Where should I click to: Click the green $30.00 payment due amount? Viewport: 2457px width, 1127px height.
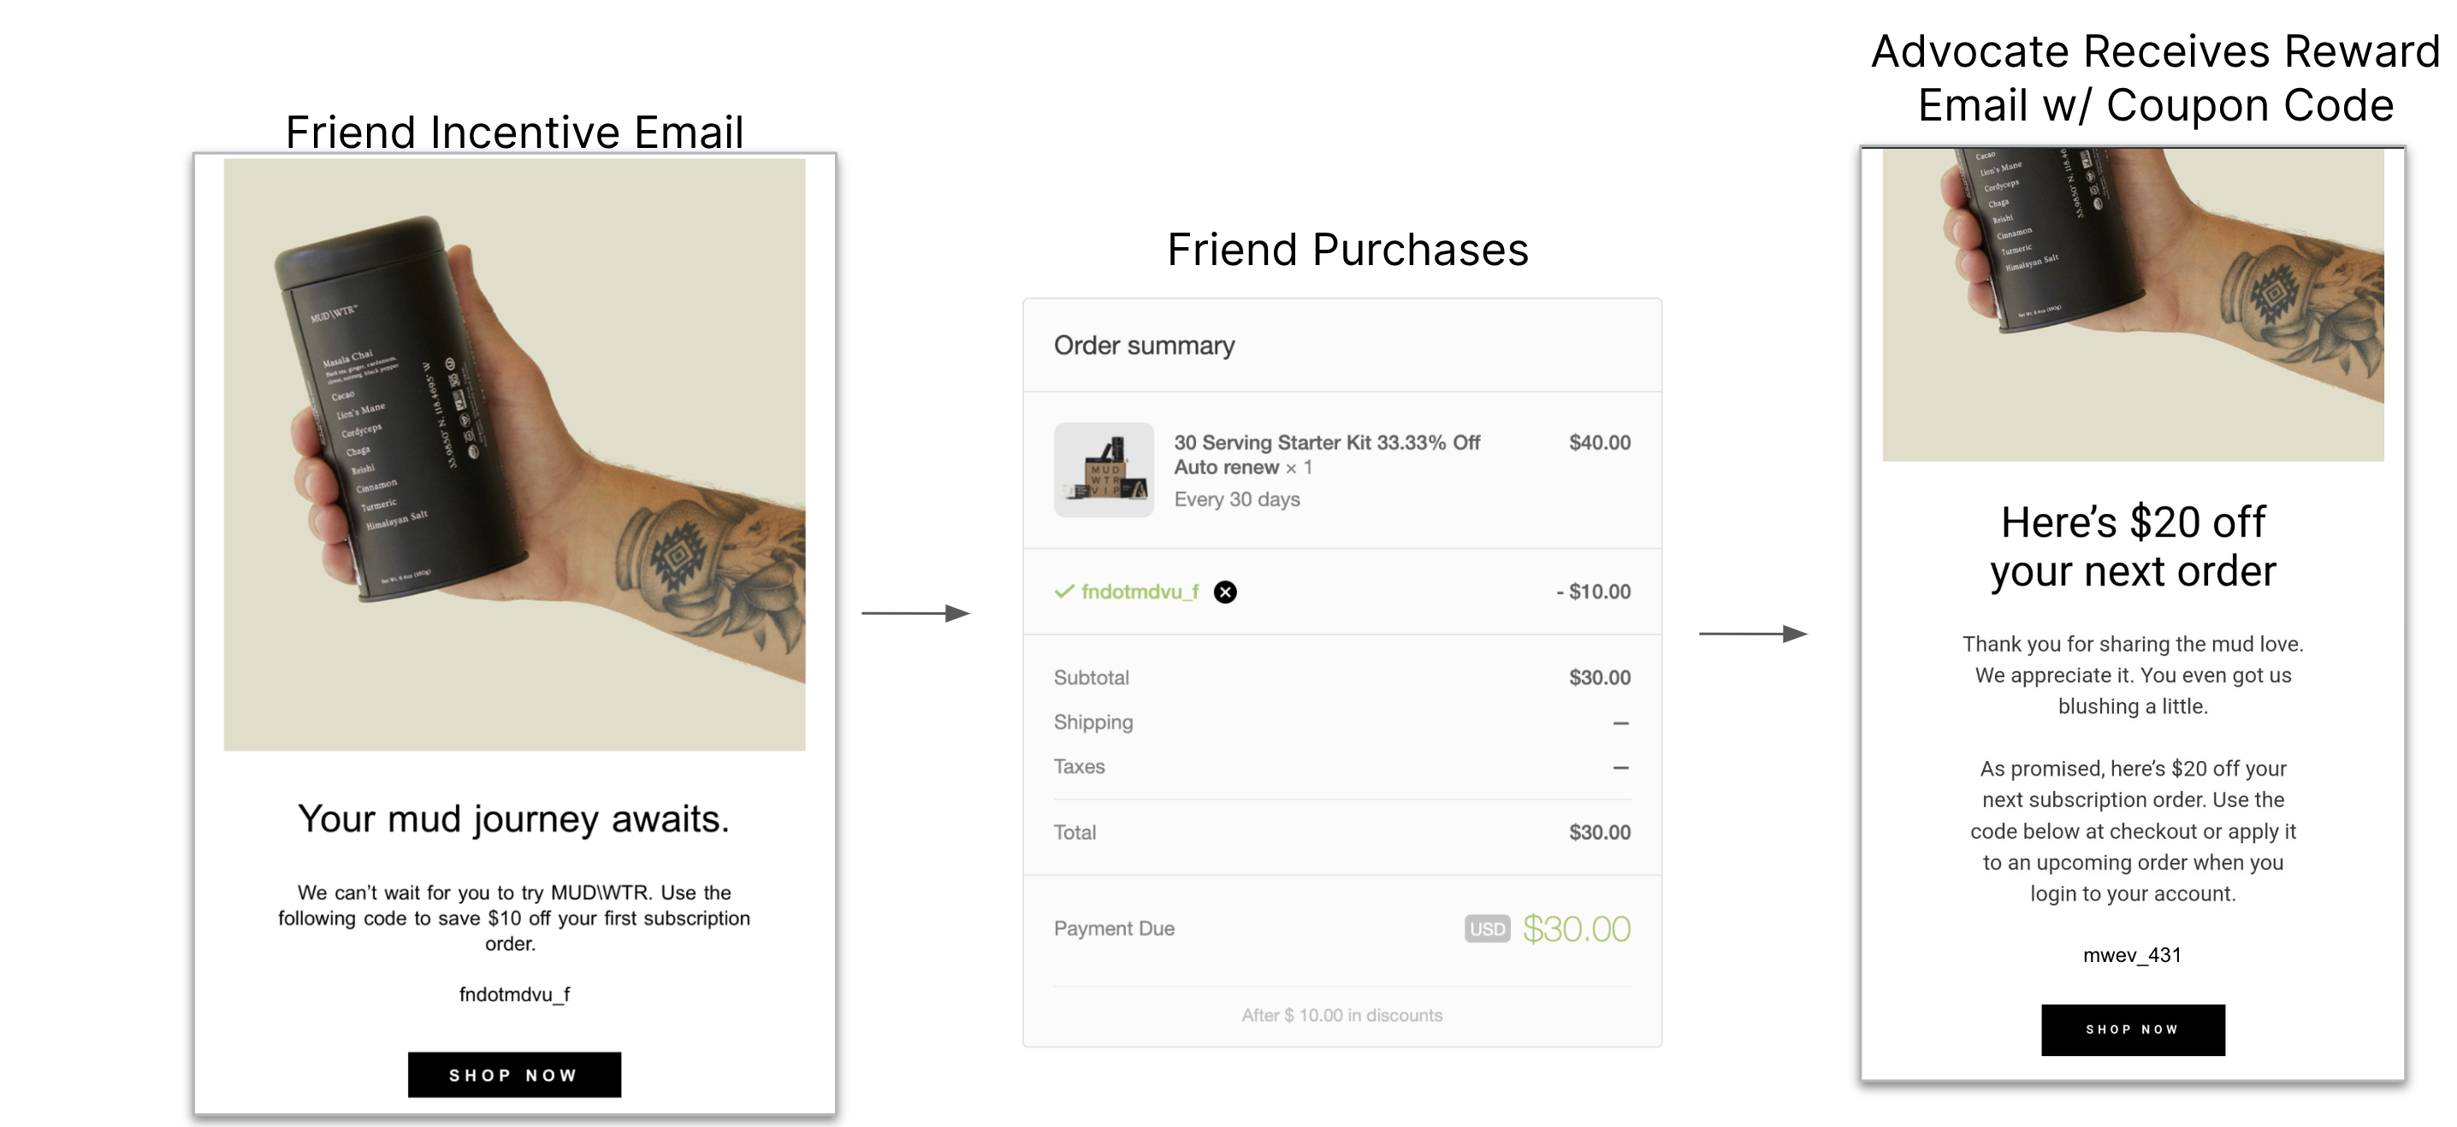point(1576,929)
